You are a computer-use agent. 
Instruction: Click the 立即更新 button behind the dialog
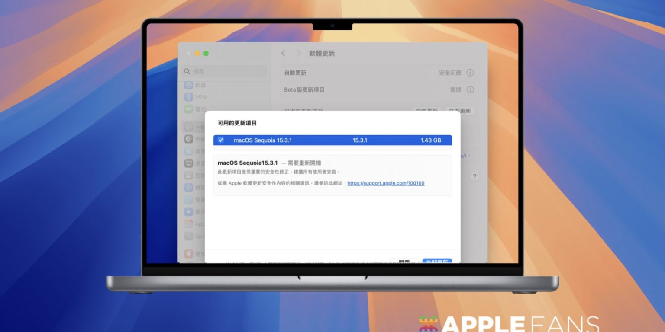pos(460,111)
